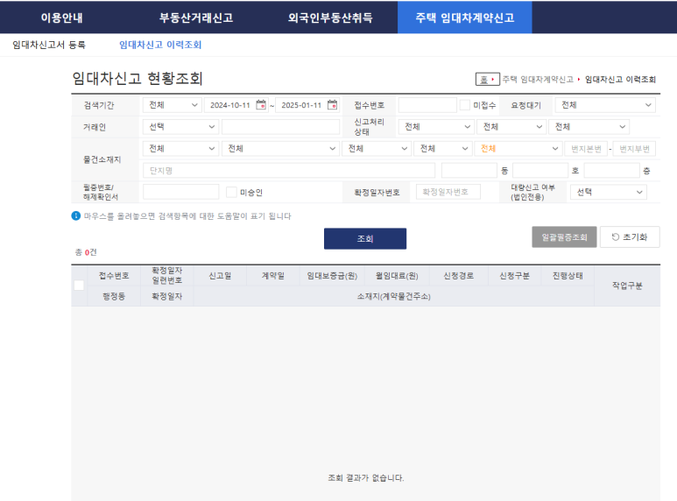Click the 작업구분 column header
The height and width of the screenshot is (501, 677).
pyautogui.click(x=627, y=286)
